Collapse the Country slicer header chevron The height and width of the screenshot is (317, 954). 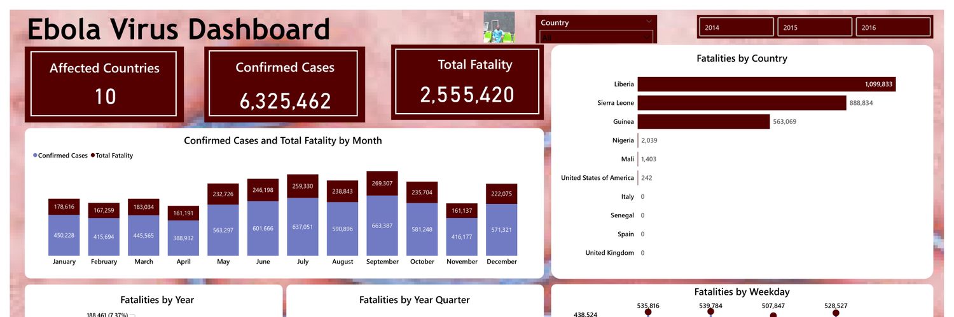(x=649, y=22)
